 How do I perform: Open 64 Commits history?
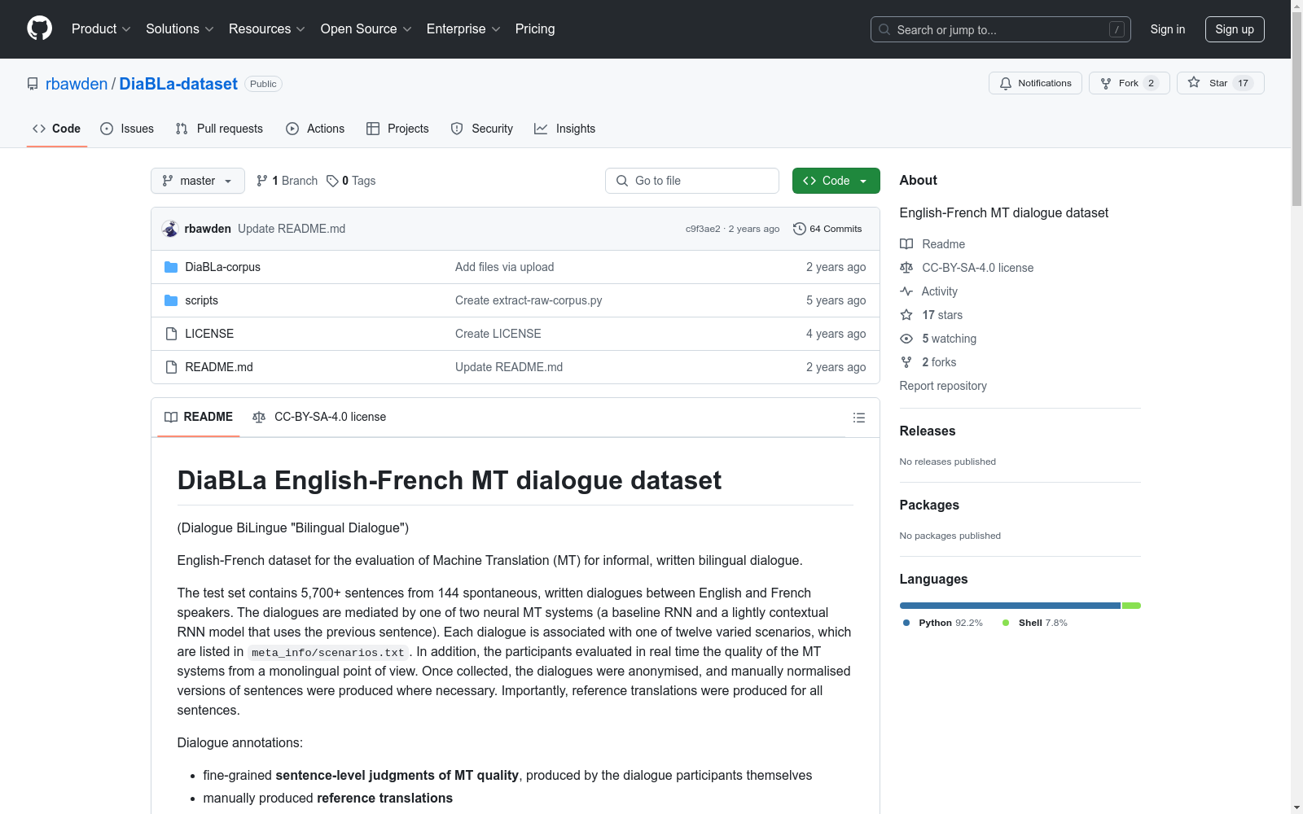coord(827,229)
